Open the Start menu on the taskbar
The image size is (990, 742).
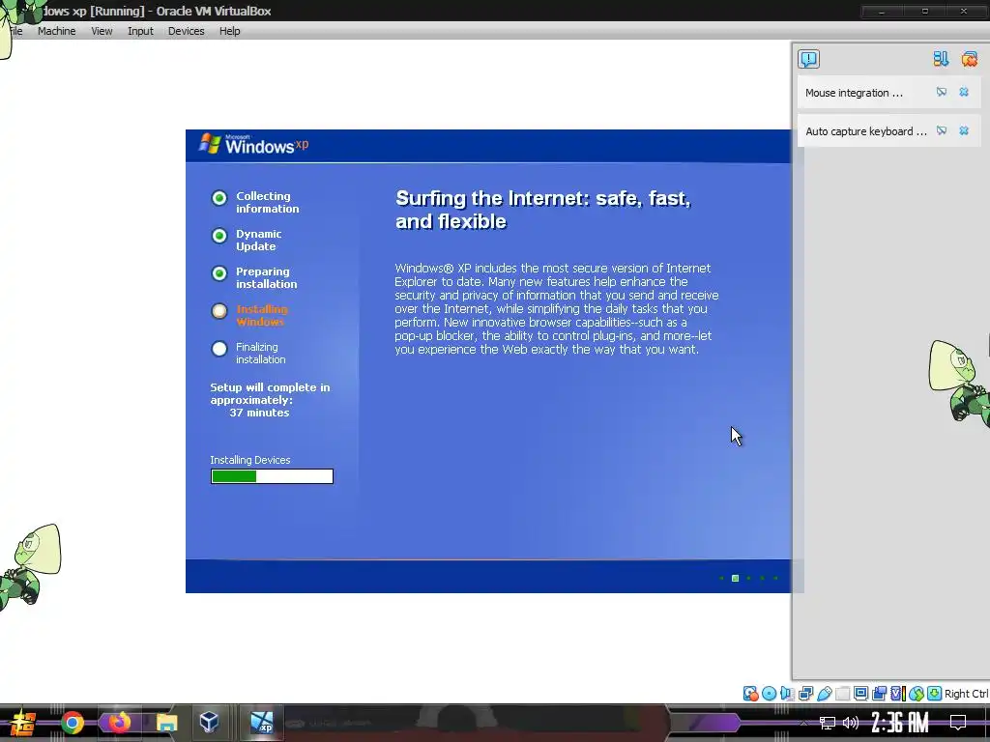point(22,723)
